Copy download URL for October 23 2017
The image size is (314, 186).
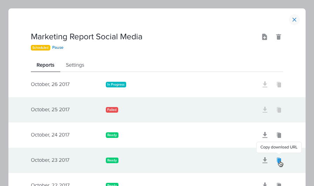[x=279, y=160]
